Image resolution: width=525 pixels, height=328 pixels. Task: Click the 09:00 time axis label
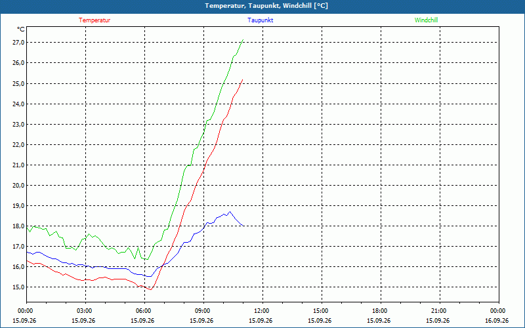pyautogui.click(x=203, y=311)
